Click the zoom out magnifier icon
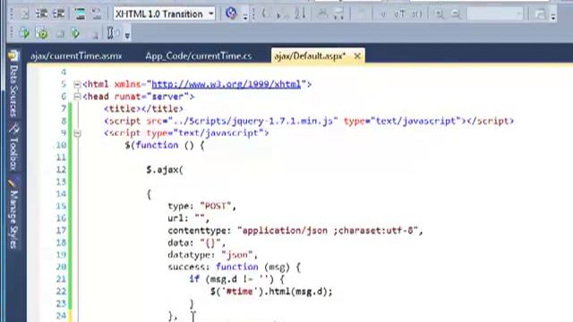Image resolution: width=573 pixels, height=322 pixels. (456, 14)
